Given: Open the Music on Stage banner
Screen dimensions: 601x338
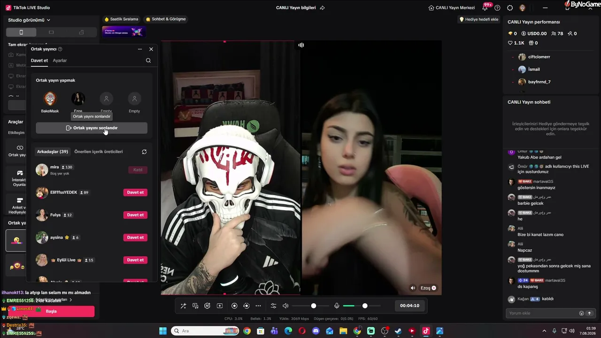Looking at the screenshot, I should (x=124, y=32).
